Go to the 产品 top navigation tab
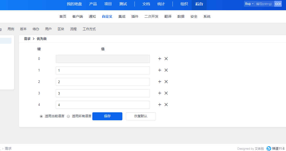 [93, 4]
